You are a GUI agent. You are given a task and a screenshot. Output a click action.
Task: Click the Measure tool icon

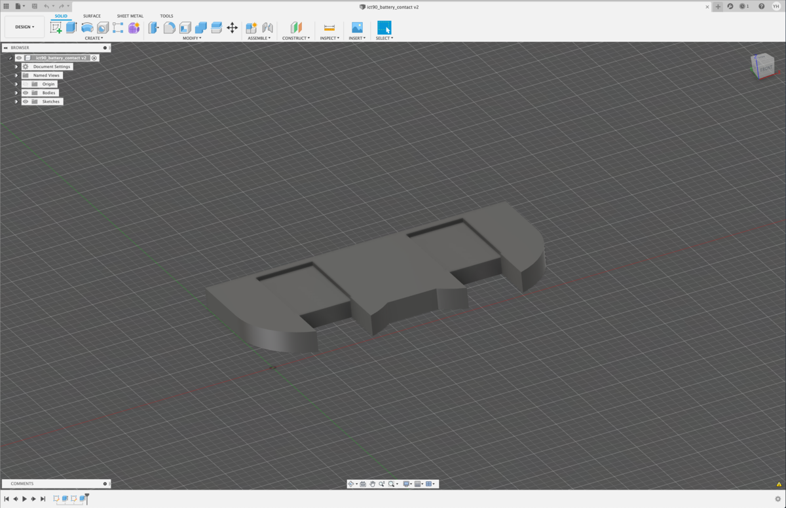tap(329, 27)
